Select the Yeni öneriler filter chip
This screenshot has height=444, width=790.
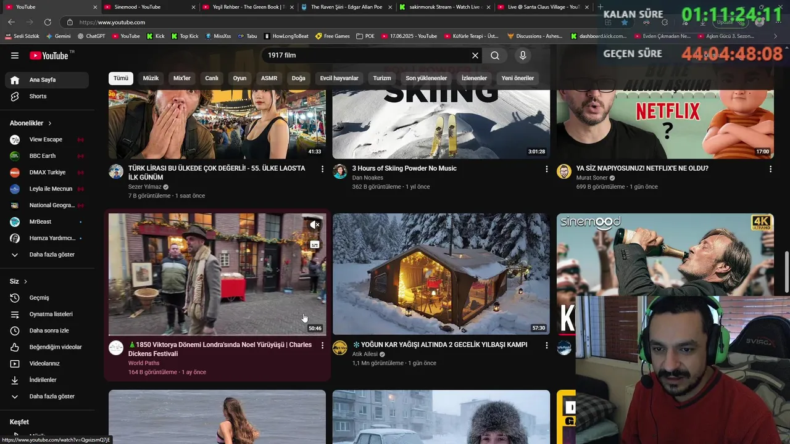[518, 78]
